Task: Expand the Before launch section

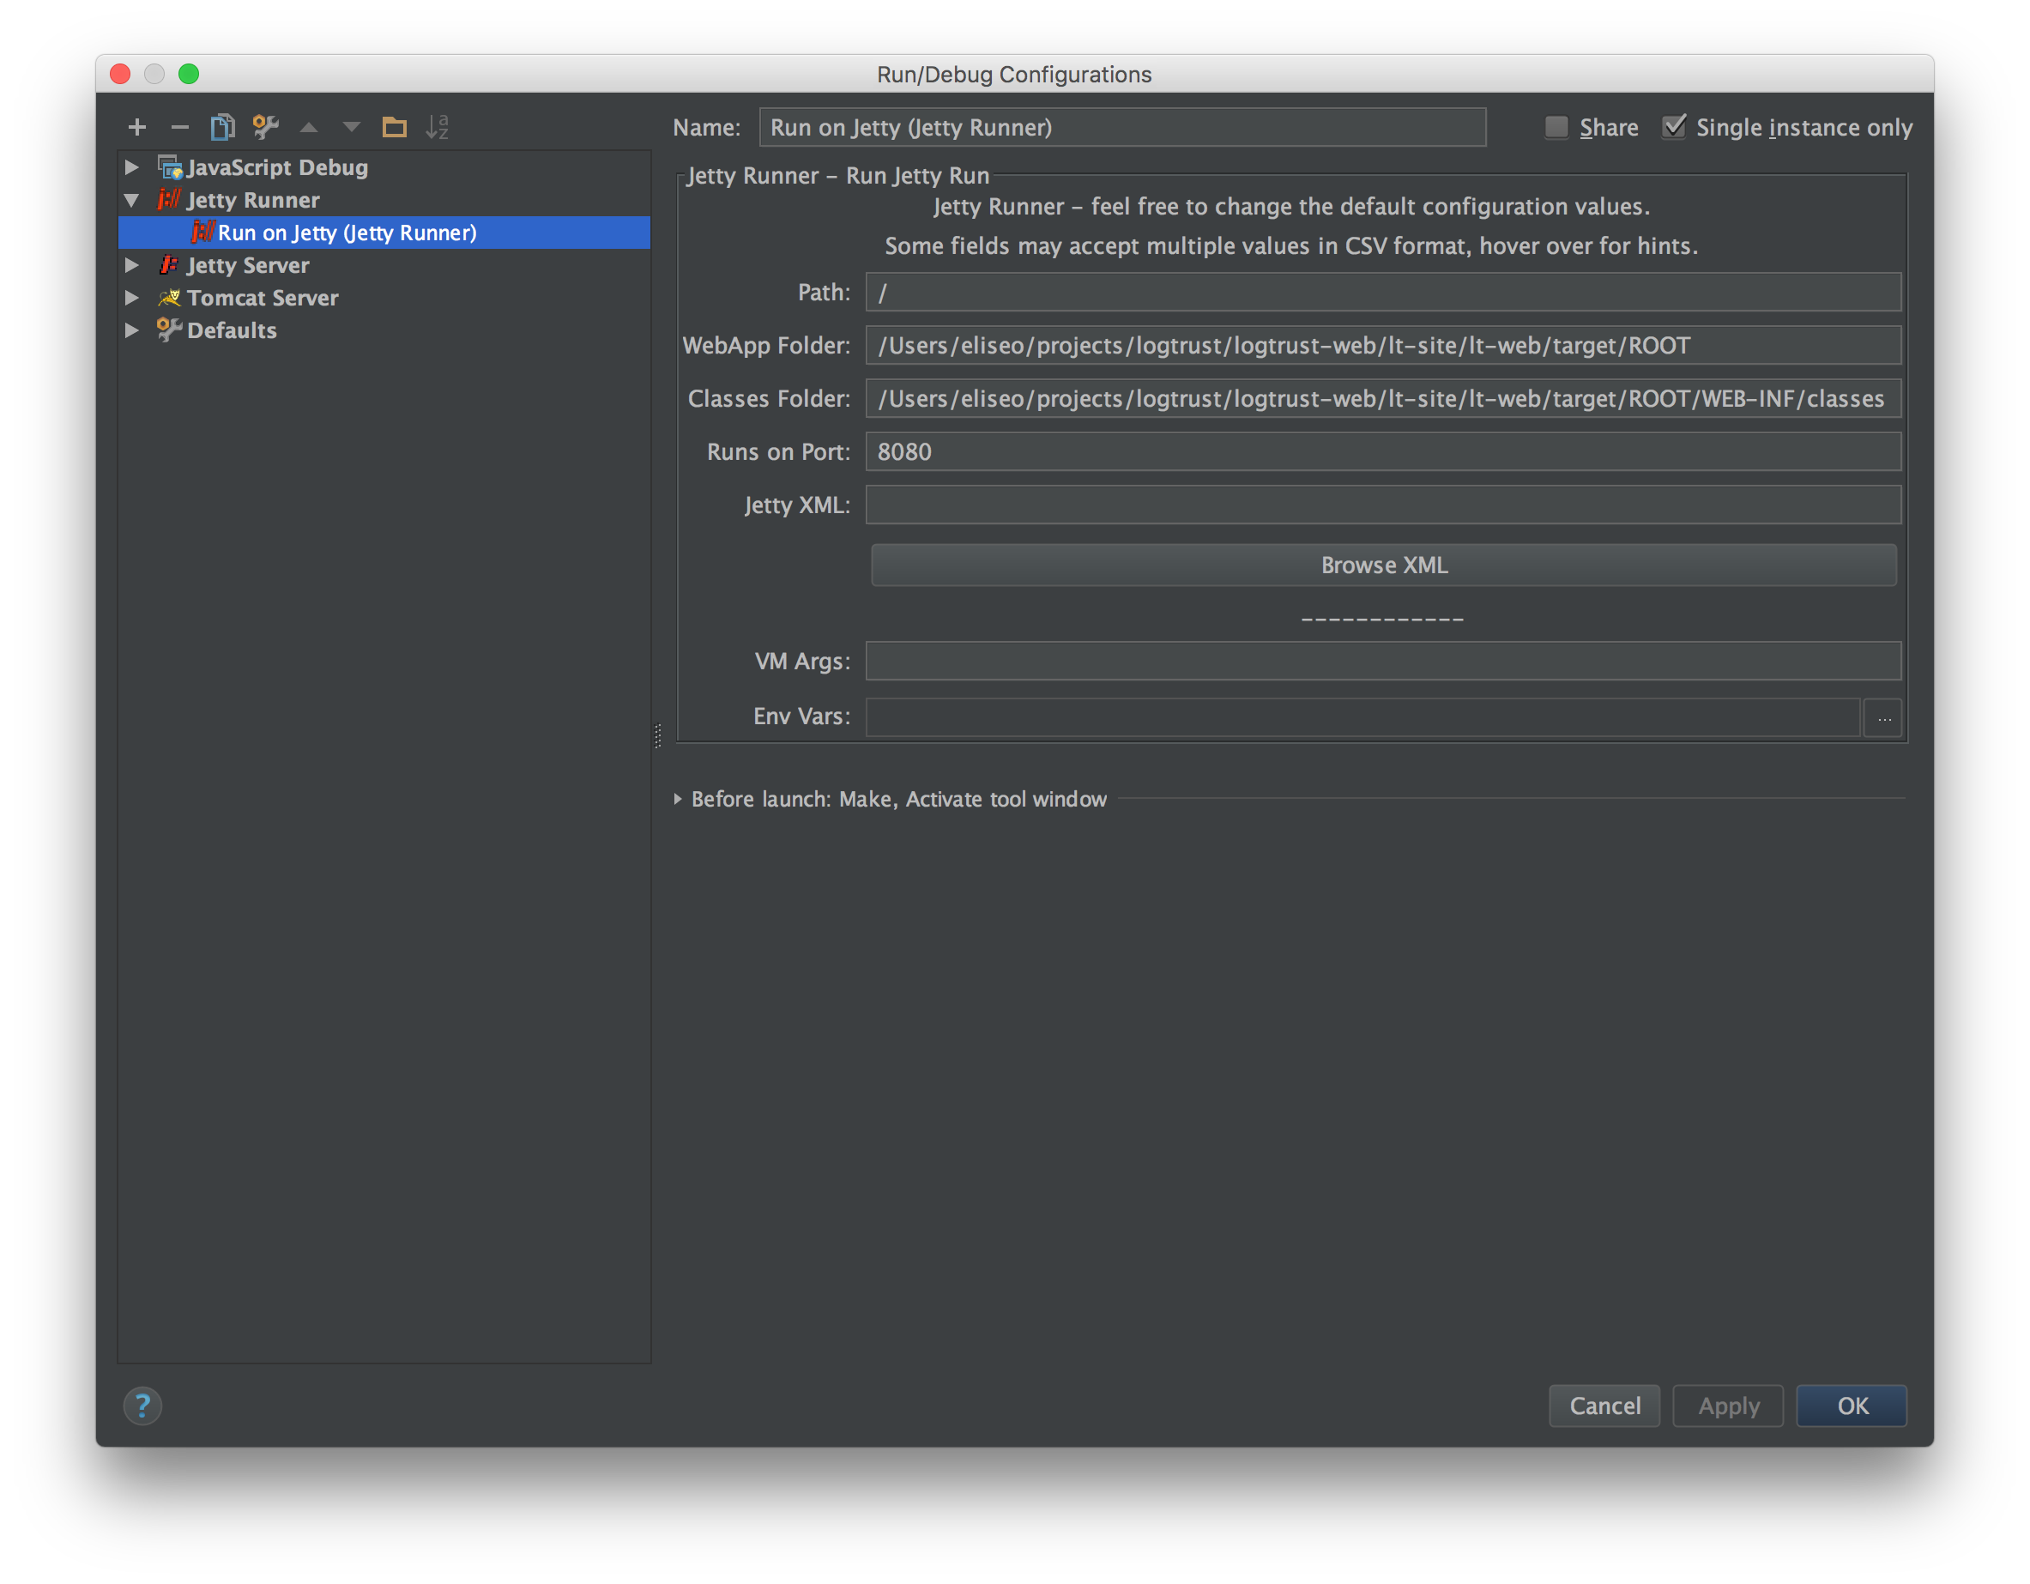Action: 678,799
